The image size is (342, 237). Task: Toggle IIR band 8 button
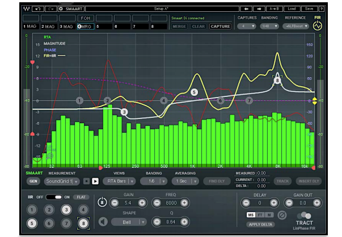point(83,223)
